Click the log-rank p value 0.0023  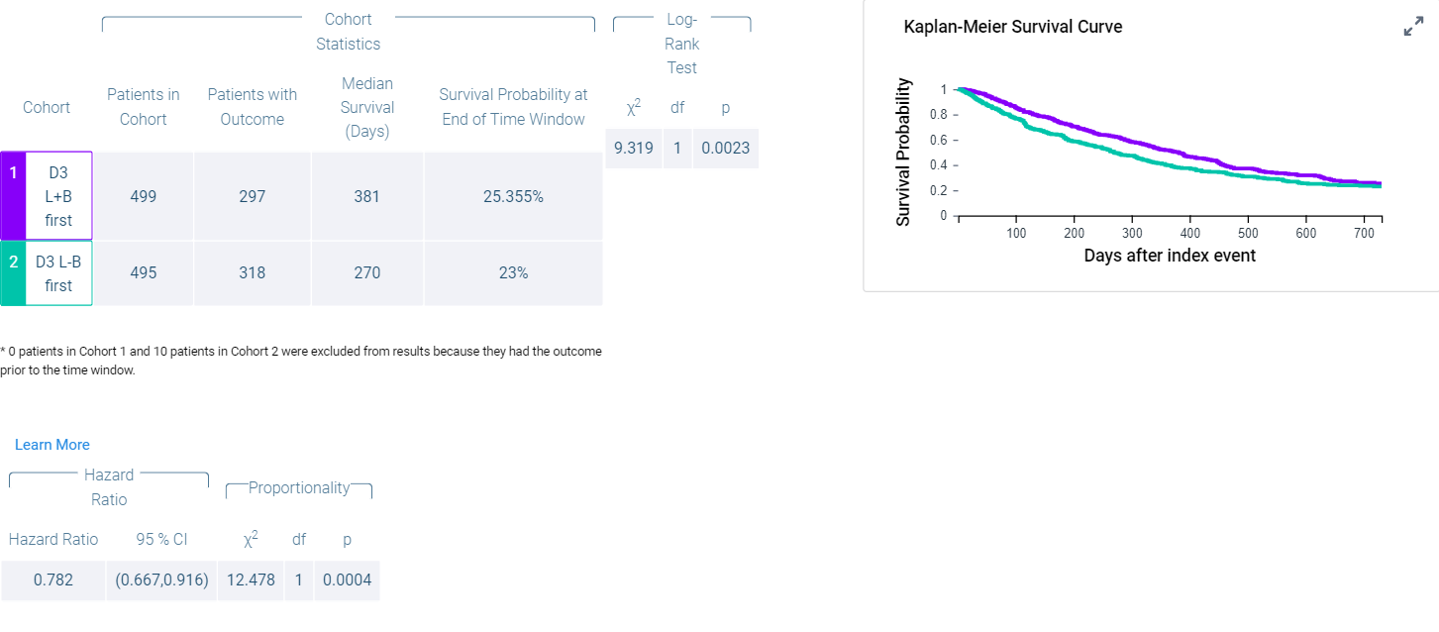coord(725,149)
